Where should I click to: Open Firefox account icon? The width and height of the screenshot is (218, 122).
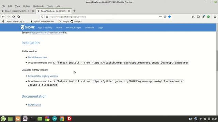tap(203, 17)
